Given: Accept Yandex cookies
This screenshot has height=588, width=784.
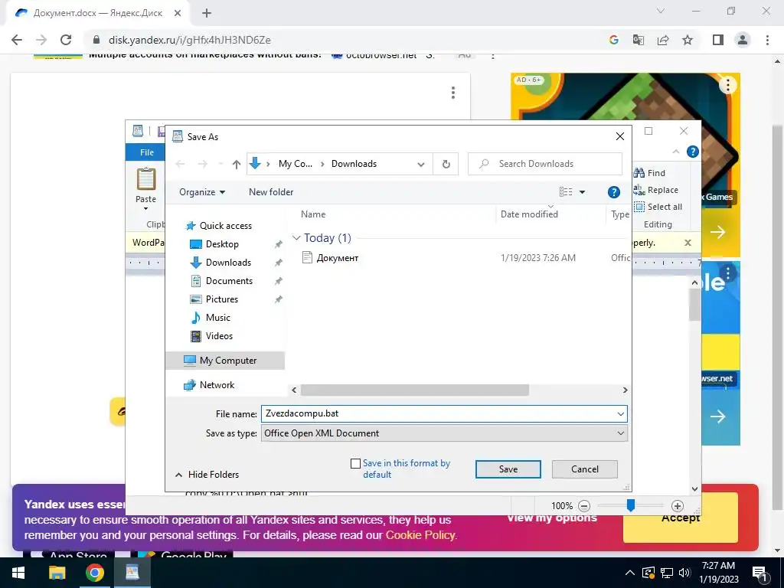Looking at the screenshot, I should click(681, 518).
